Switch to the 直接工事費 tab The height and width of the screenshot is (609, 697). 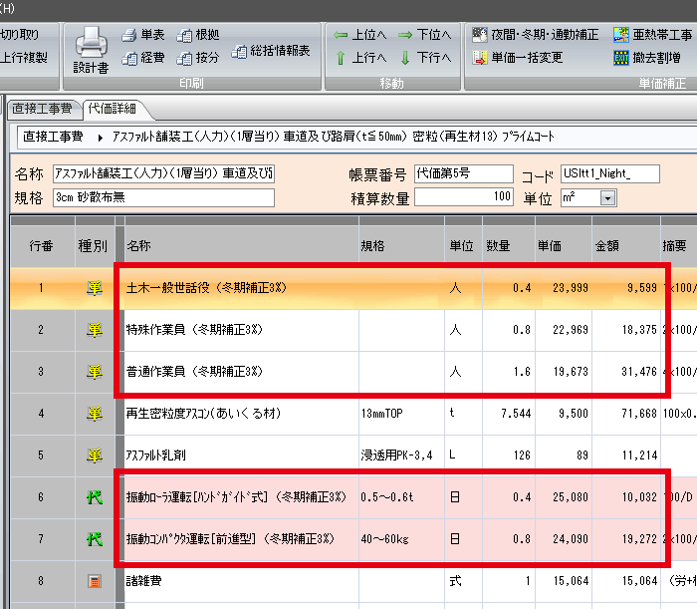coord(40,108)
